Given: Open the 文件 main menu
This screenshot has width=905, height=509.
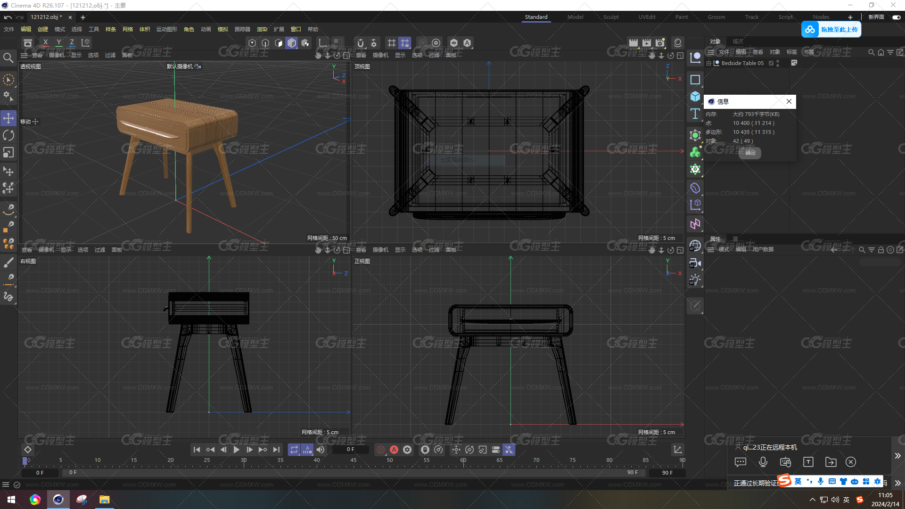Looking at the screenshot, I should click(9, 29).
